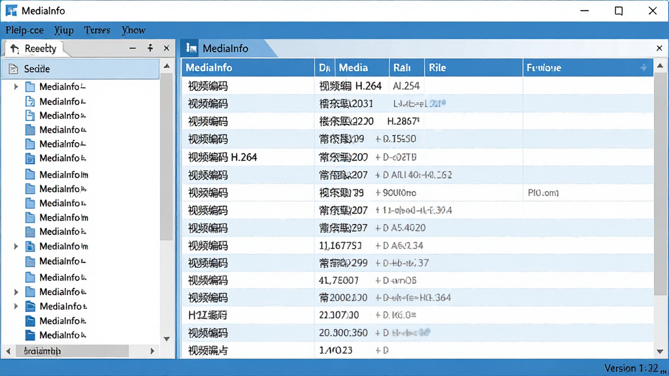Screen dimensions: 669x376
Task: Open the Yhow menu
Action: (133, 30)
